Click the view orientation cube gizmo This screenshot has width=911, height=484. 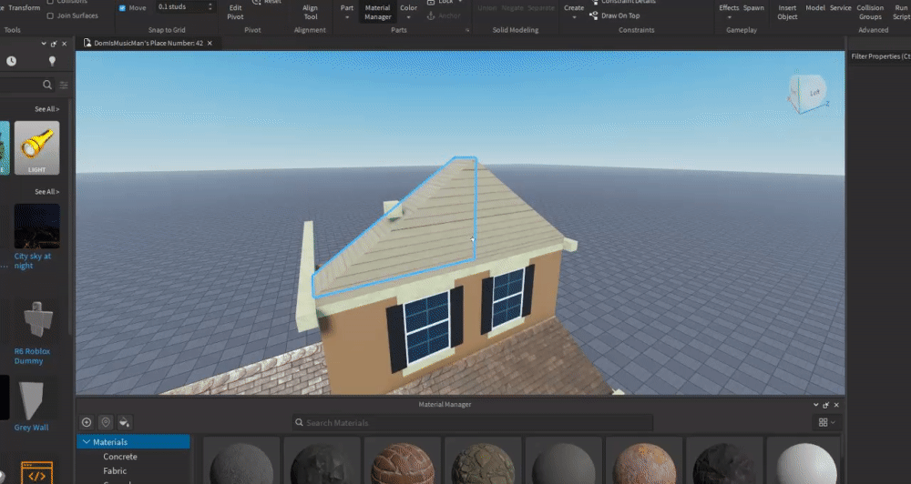(808, 93)
